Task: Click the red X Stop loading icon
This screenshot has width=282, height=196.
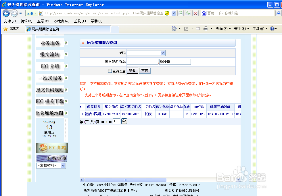Action: tap(195, 13)
